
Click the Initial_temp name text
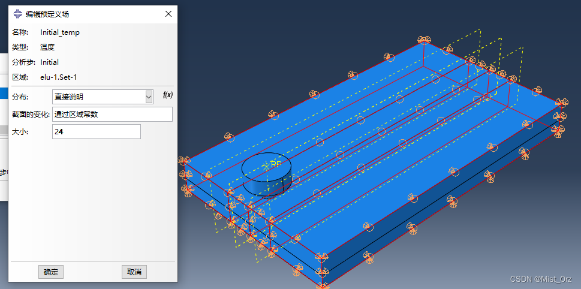(x=60, y=32)
